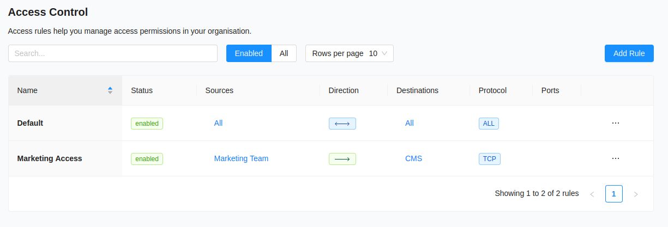Click the TCP protocol tag
668x227 pixels.
pyautogui.click(x=489, y=159)
